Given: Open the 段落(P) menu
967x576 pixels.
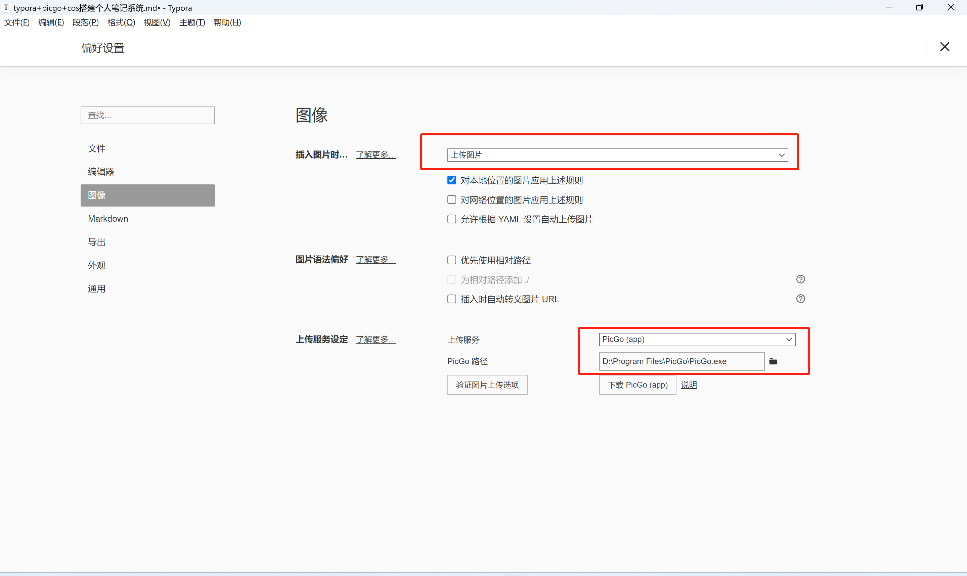Looking at the screenshot, I should [x=85, y=23].
